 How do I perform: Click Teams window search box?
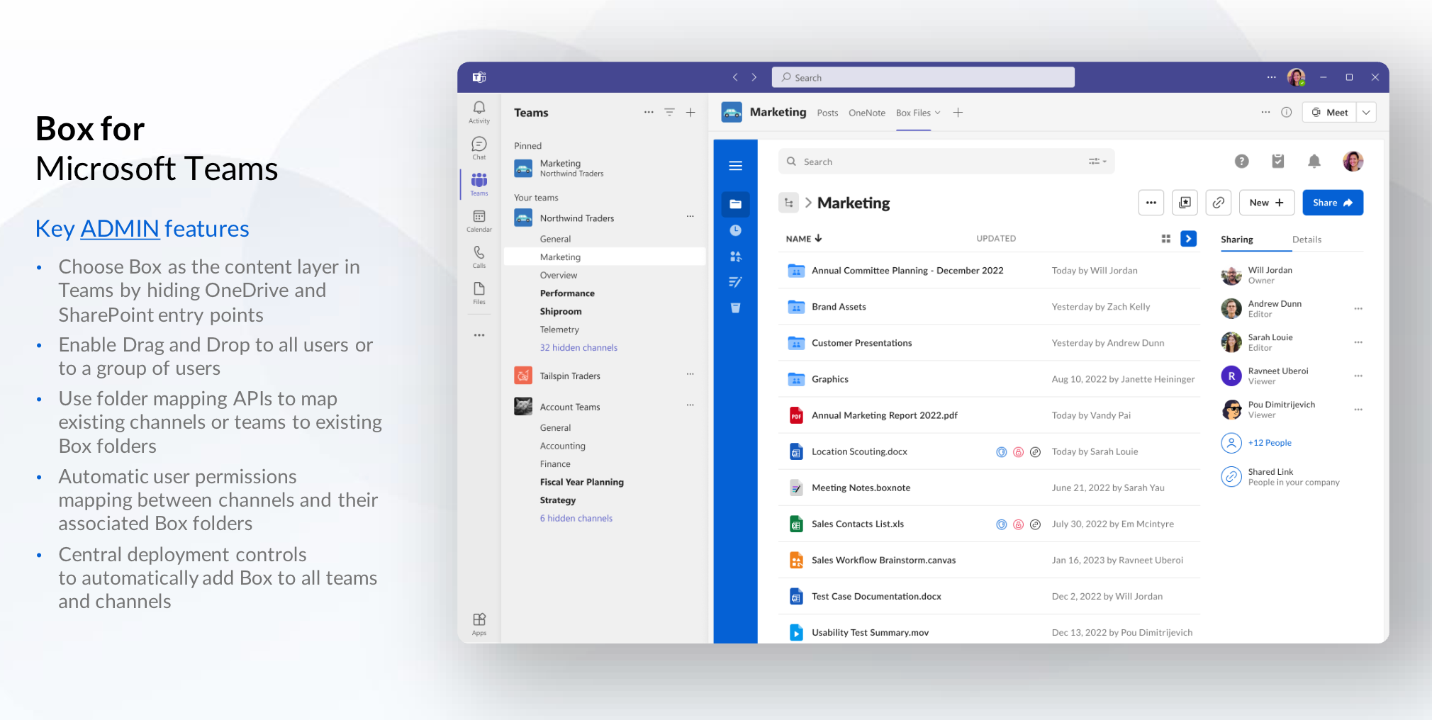click(923, 77)
